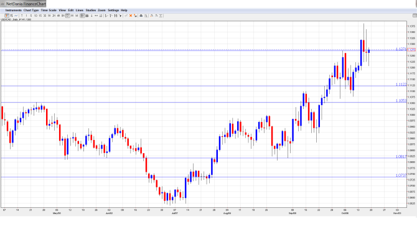Image resolution: width=417 pixels, height=234 pixels.
Task: Switch to Weekly (W) time scale
Action: [72, 16]
